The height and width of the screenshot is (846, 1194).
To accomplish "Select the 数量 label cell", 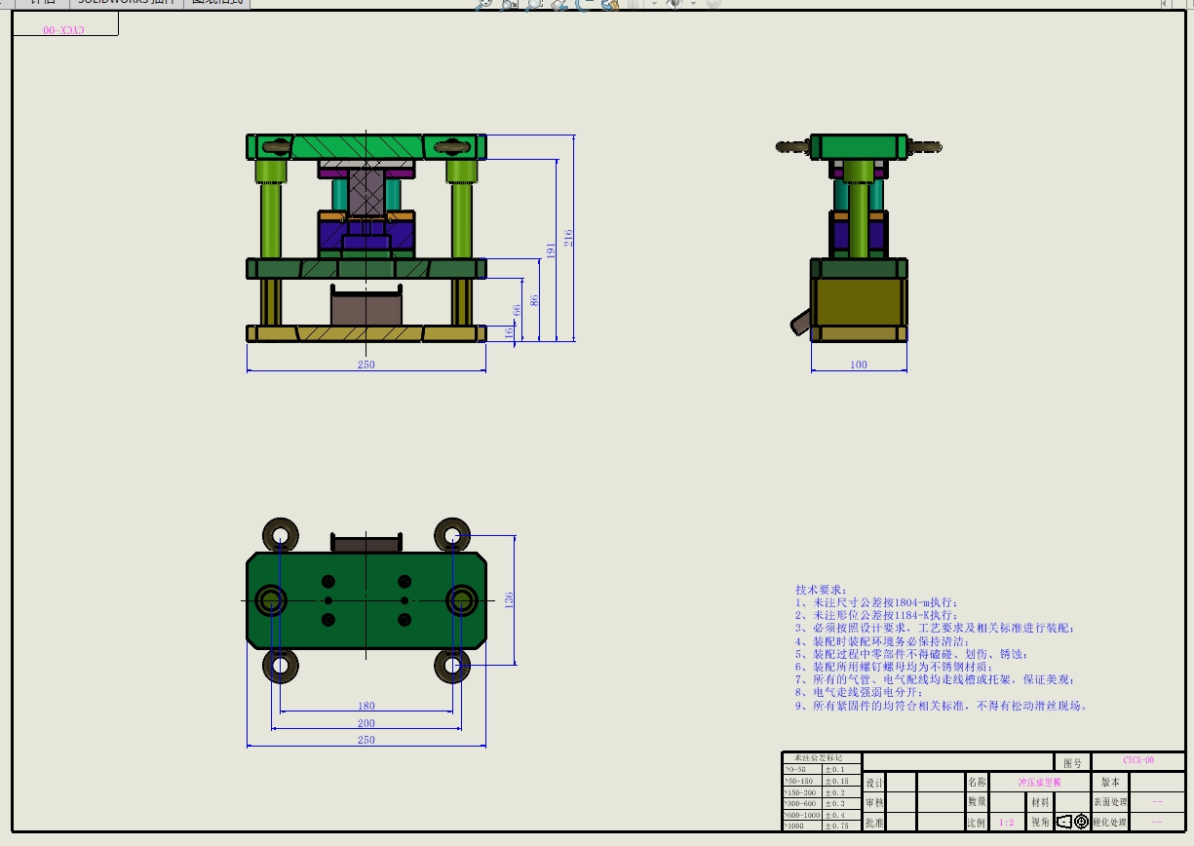I will click(x=977, y=801).
